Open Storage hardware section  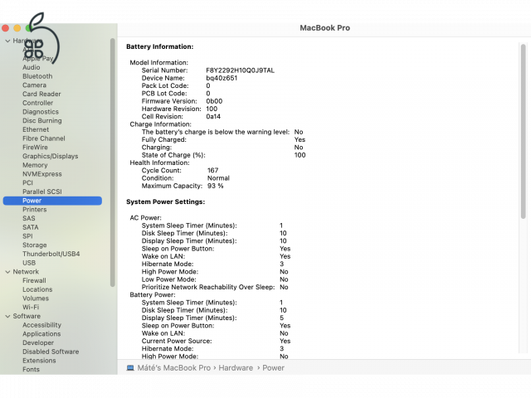35,245
